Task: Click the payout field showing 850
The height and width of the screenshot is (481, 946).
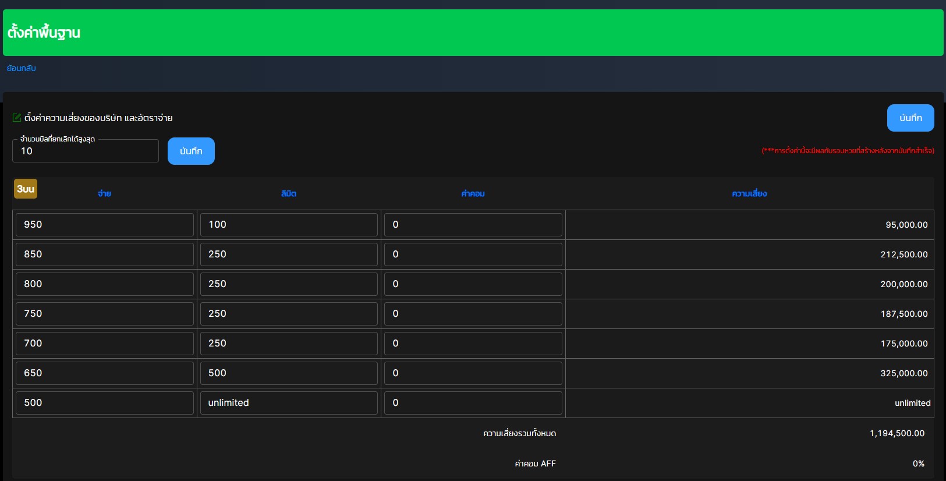Action: [x=105, y=254]
